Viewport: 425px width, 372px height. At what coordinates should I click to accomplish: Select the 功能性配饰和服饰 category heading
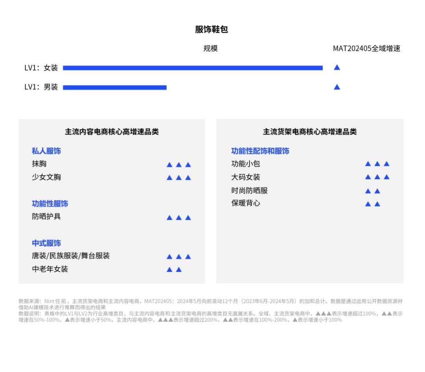coord(260,151)
